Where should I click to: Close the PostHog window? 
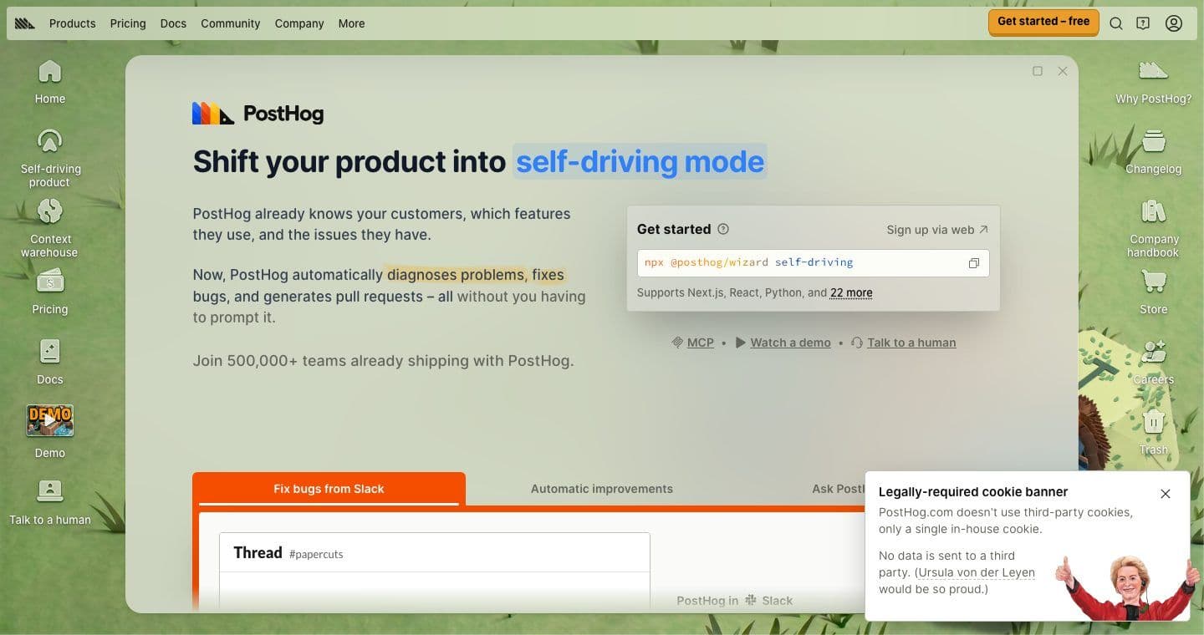coord(1063,71)
